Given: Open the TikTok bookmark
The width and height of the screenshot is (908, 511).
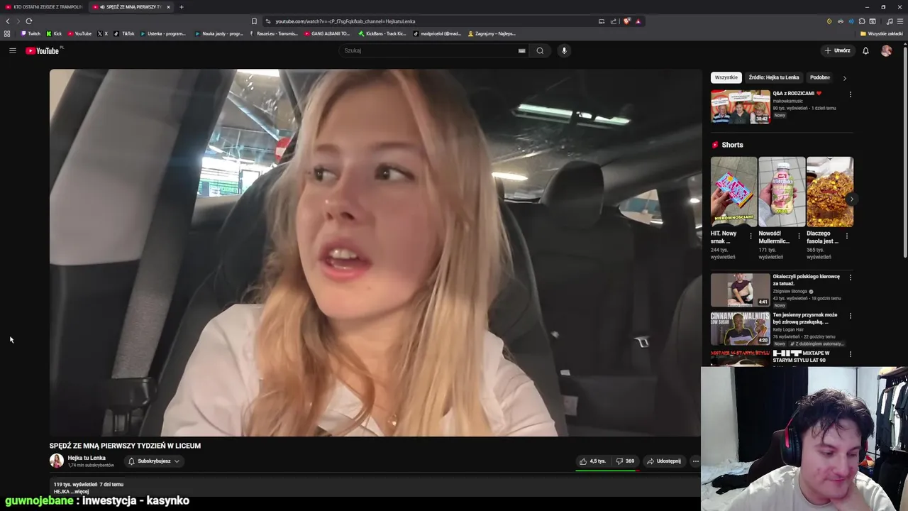Looking at the screenshot, I should pos(123,33).
